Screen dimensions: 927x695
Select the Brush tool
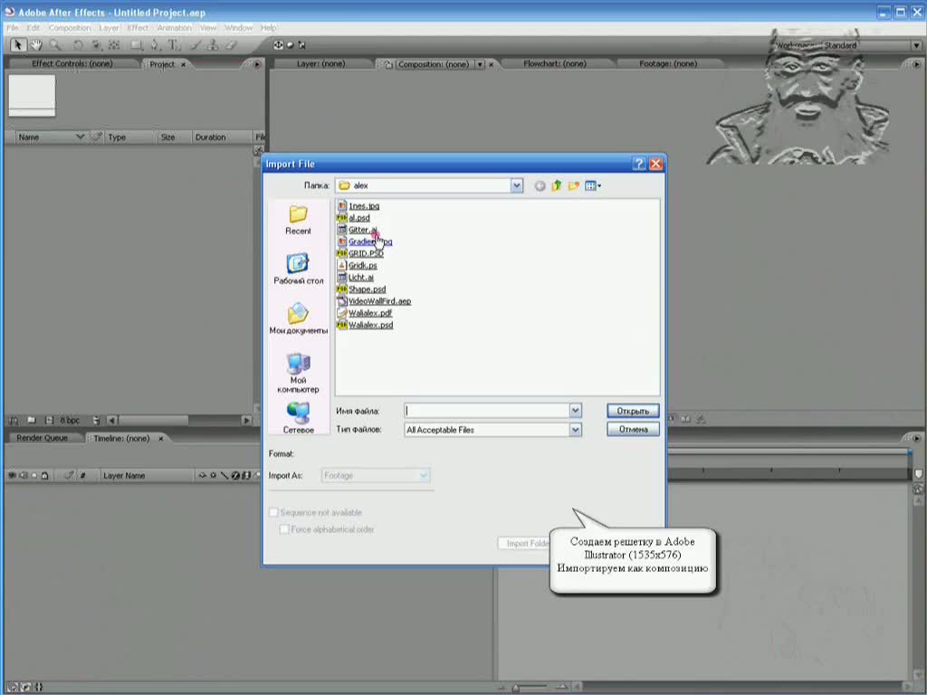tap(196, 45)
